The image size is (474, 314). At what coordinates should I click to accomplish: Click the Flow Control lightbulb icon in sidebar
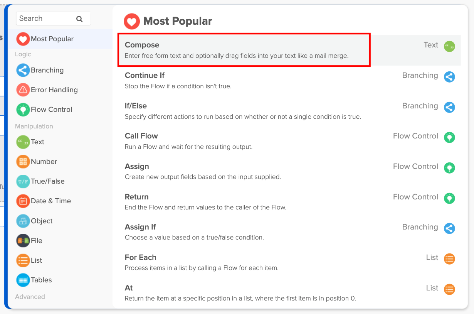(x=23, y=110)
